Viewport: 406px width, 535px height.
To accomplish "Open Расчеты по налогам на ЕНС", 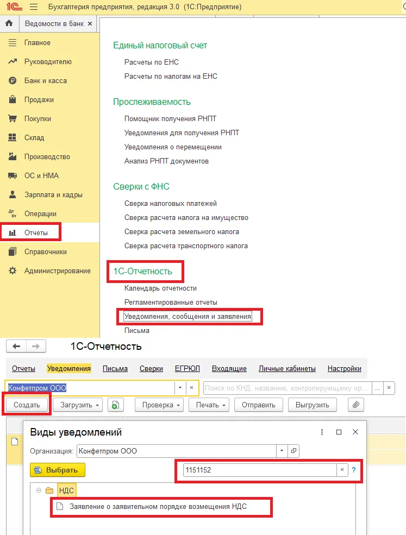I will [171, 76].
